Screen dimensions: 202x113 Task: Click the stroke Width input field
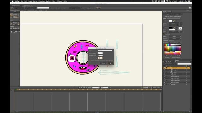[172, 30]
